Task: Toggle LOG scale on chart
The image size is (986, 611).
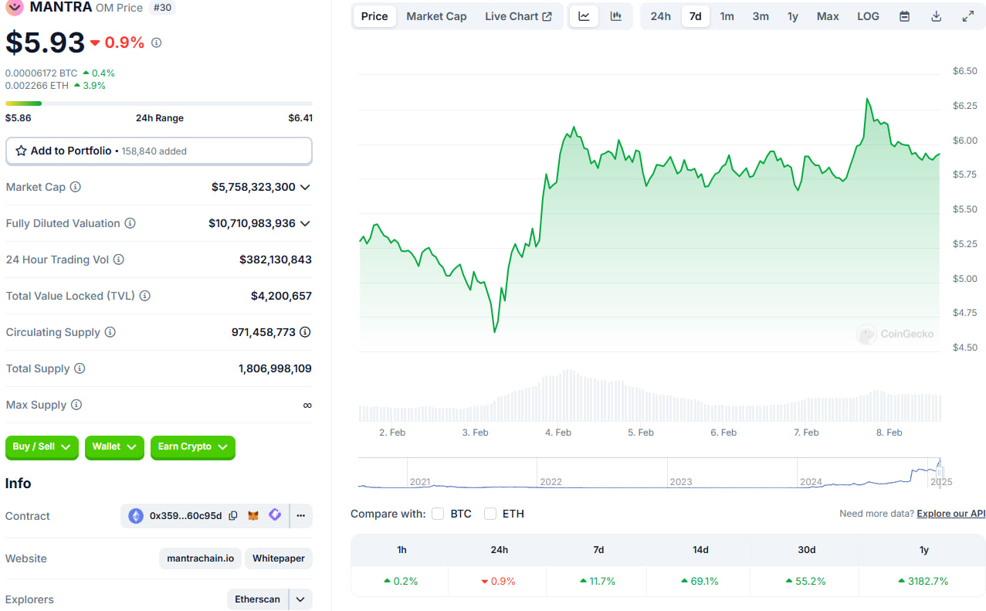Action: (868, 16)
